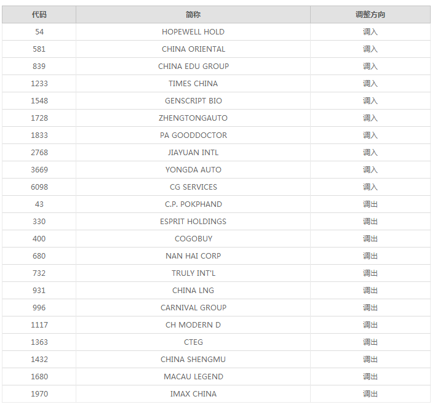The width and height of the screenshot is (435, 407).
Task: Select the PA GOODDOCTOR entry
Action: (x=193, y=135)
